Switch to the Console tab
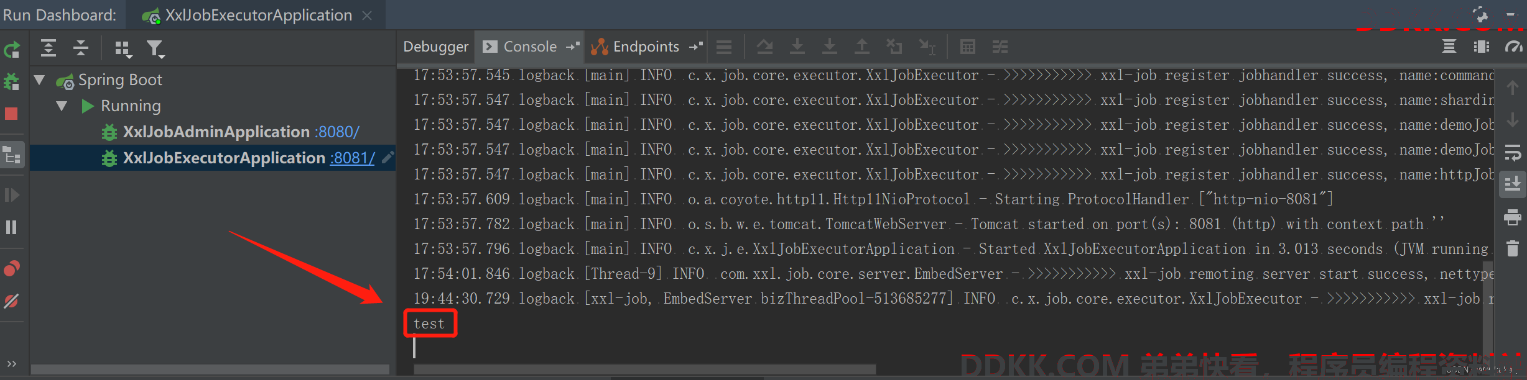 click(530, 47)
